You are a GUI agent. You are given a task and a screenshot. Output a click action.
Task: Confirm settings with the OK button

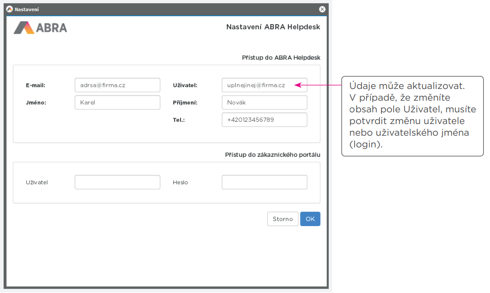coord(310,219)
